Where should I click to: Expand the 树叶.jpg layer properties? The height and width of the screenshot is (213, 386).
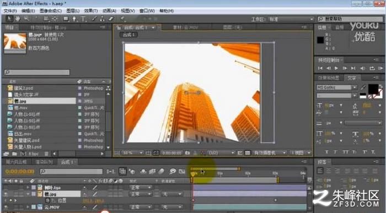pyautogui.click(x=28, y=188)
